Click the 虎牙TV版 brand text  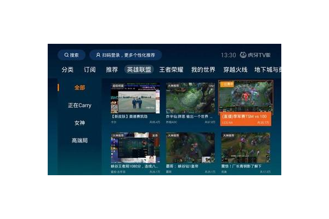(x=259, y=55)
